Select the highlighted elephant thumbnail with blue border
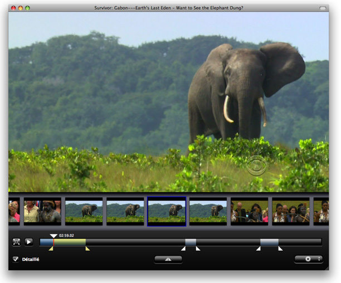The image size is (341, 283). pyautogui.click(x=167, y=211)
